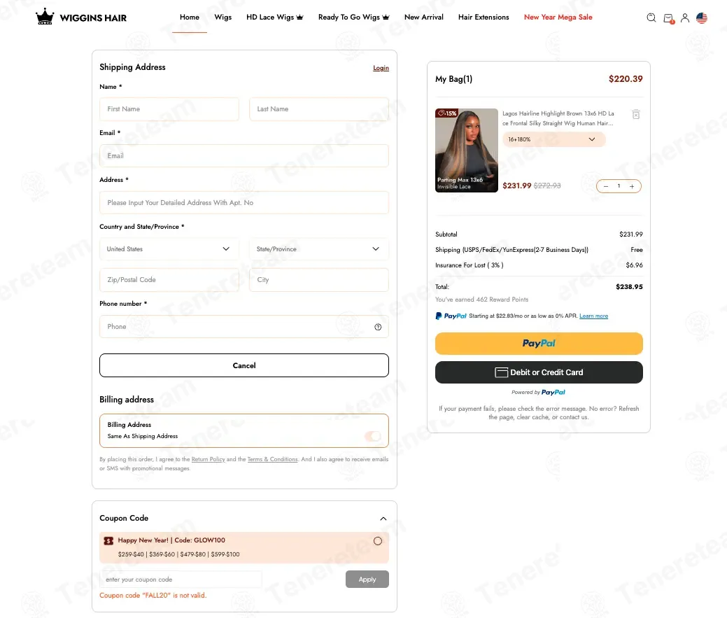Open the Terms & Conditions link

[273, 459]
